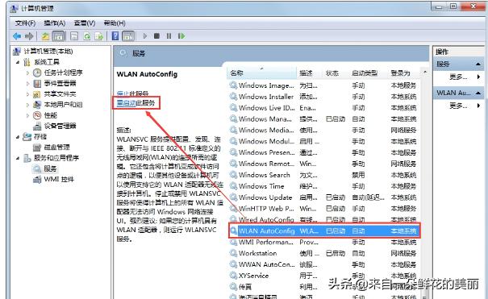Click the Back arrow toolbar icon
The height and width of the screenshot is (299, 488).
pyautogui.click(x=17, y=36)
